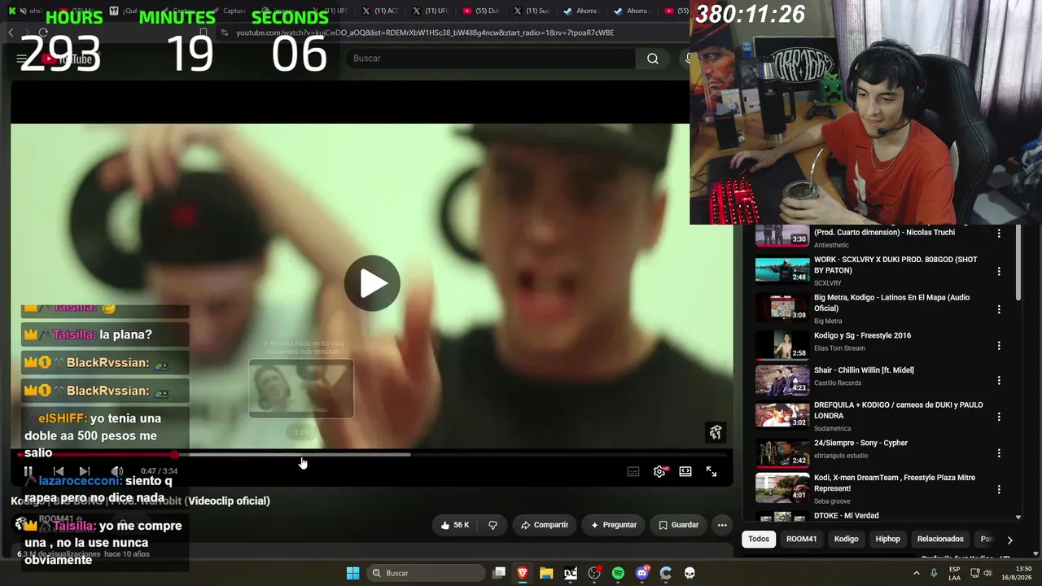Enter fullscreen mode

(711, 471)
